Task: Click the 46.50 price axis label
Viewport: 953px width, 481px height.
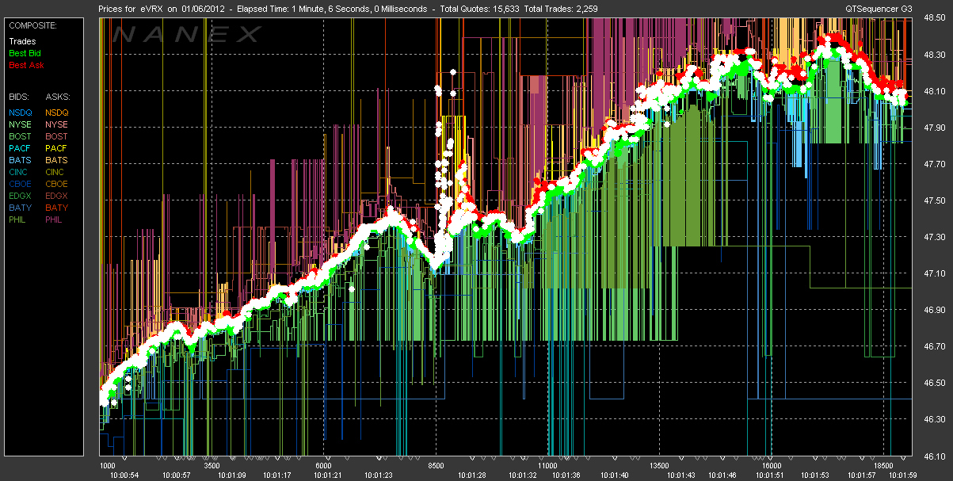Action: (936, 384)
